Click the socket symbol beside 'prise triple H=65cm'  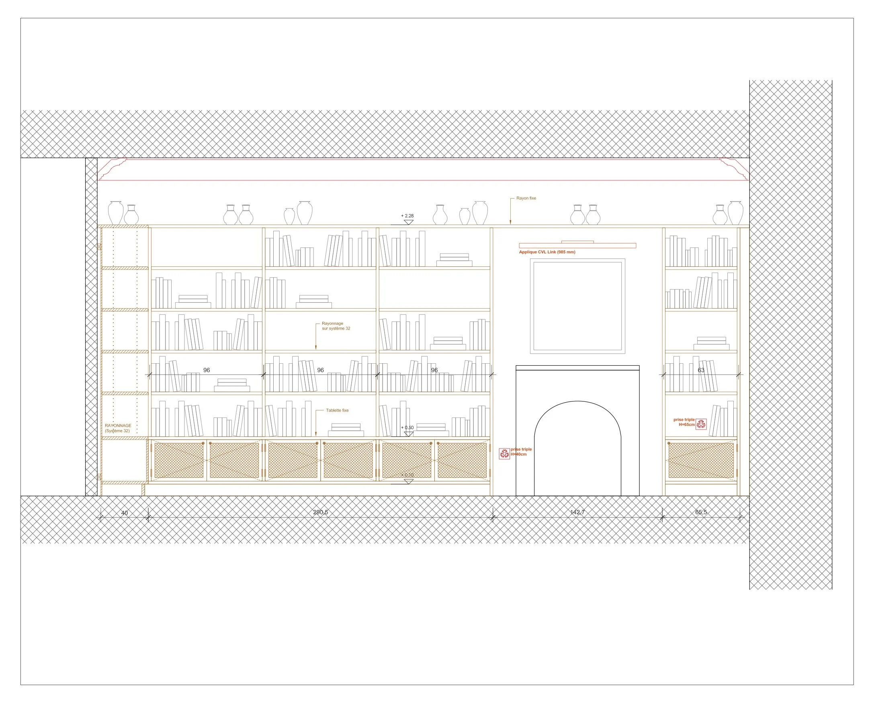coord(701,424)
